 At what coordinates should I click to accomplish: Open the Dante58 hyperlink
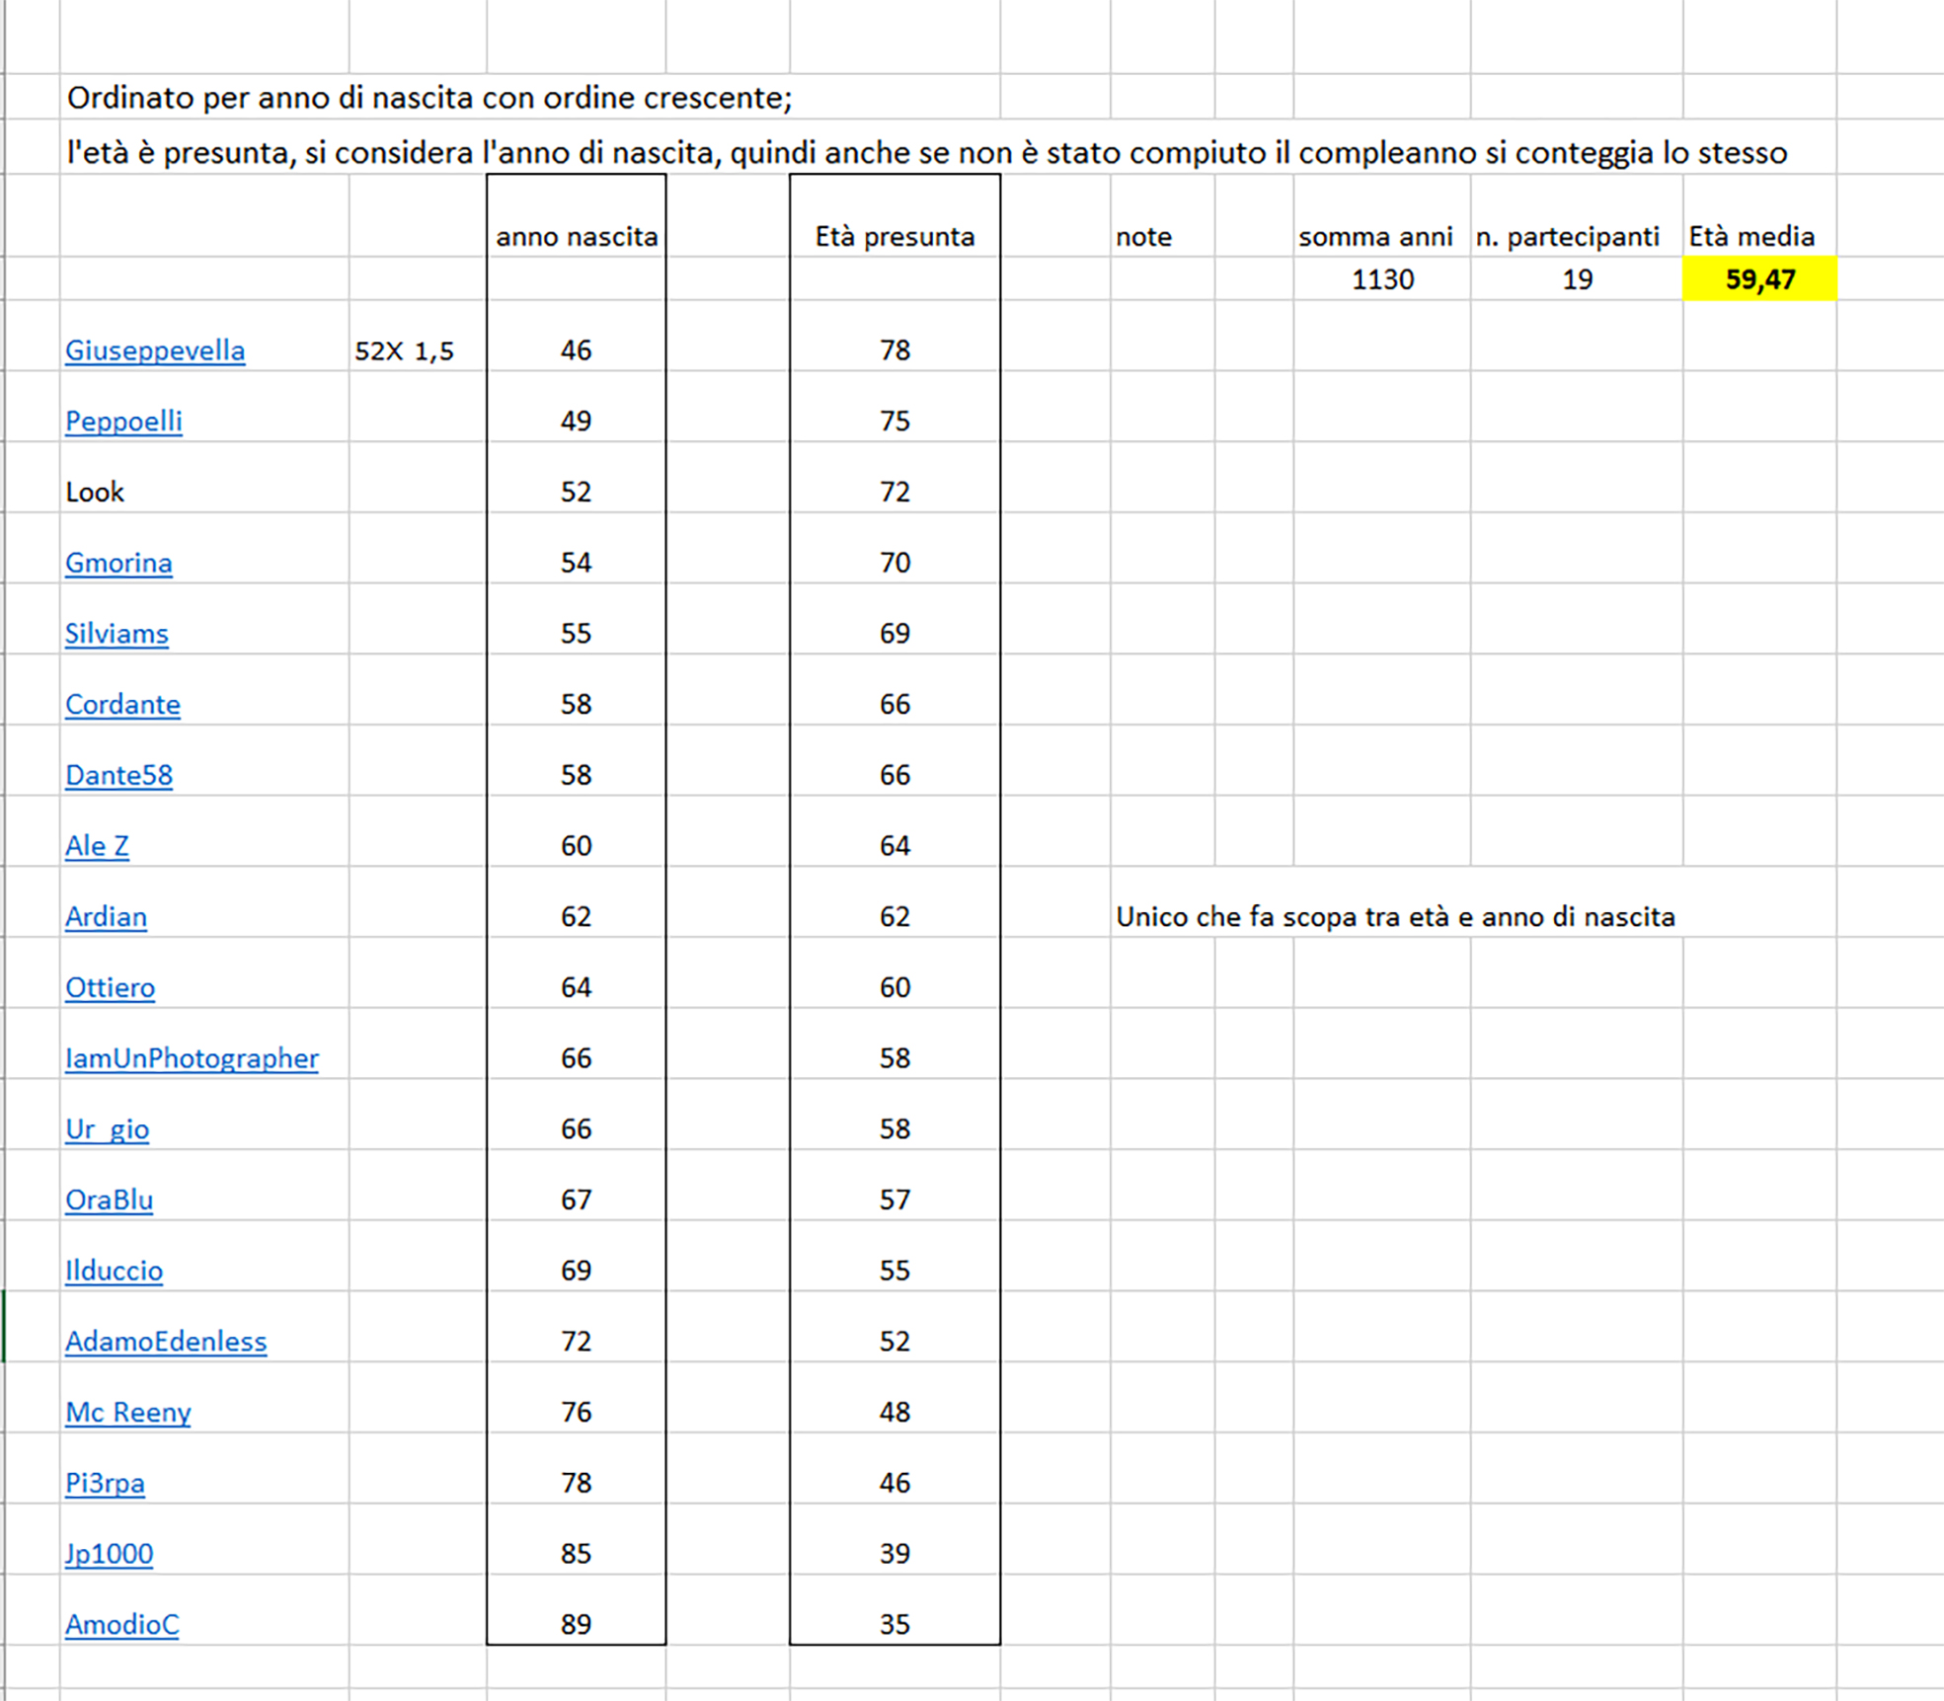pos(118,775)
